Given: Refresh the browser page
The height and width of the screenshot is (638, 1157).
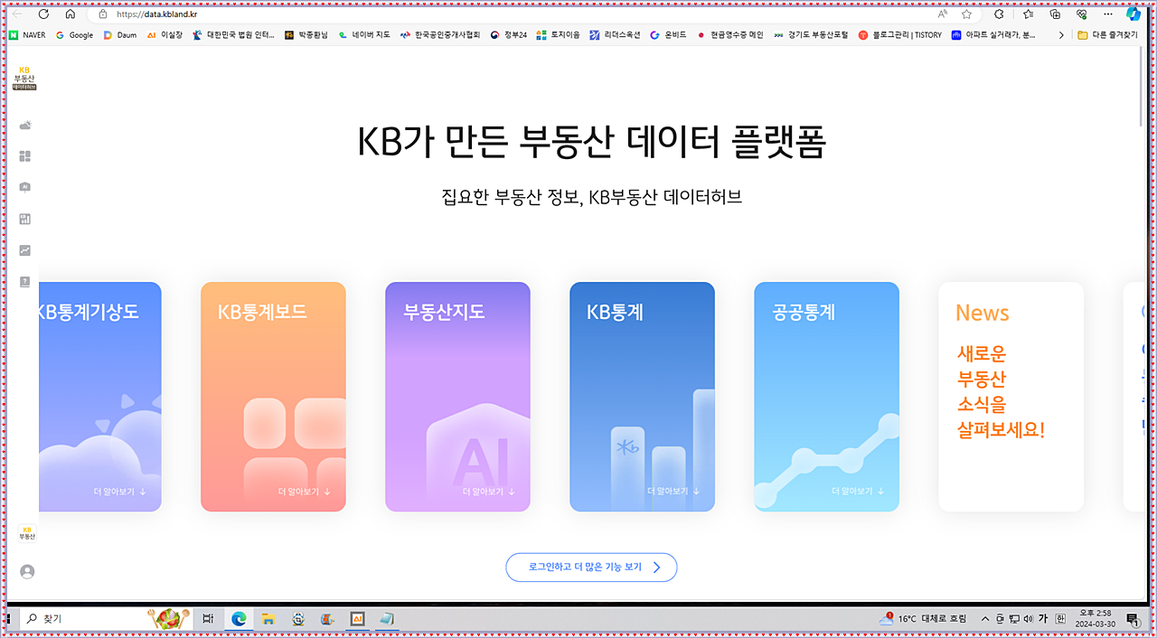Looking at the screenshot, I should 43,14.
